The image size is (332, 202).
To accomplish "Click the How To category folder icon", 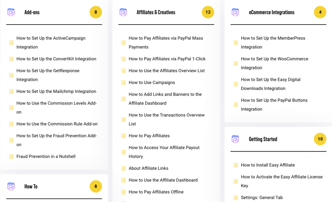I will [x=11, y=186].
